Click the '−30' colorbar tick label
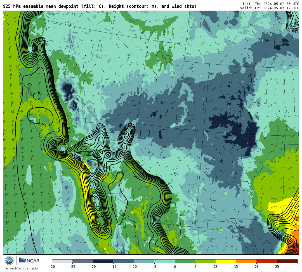Image resolution: width=302 pixels, height=272 pixels. [x=52, y=267]
